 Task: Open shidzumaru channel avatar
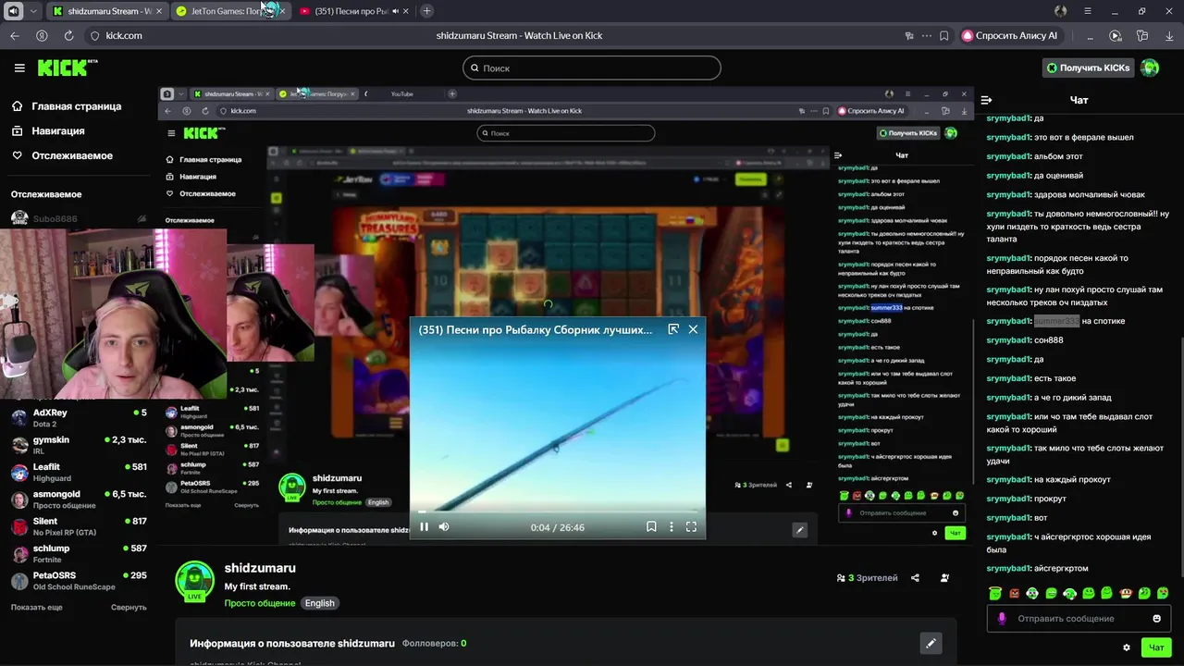click(x=194, y=581)
